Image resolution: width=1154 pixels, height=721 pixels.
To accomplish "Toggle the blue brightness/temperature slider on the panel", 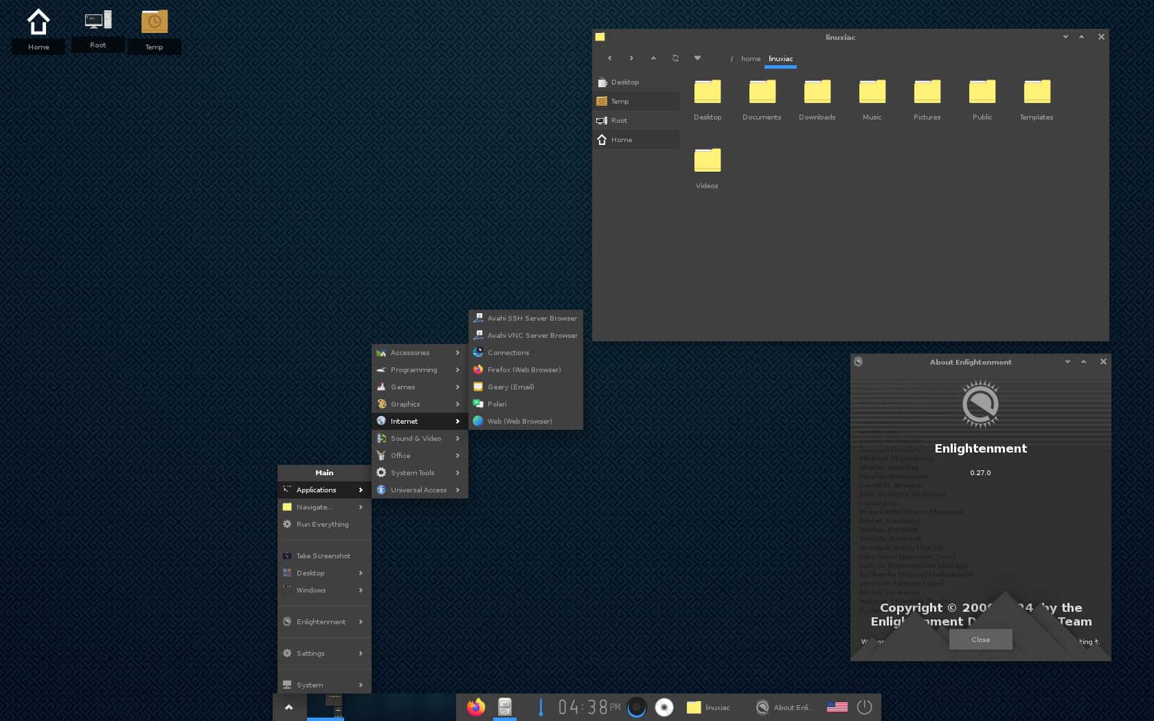I will pyautogui.click(x=541, y=707).
